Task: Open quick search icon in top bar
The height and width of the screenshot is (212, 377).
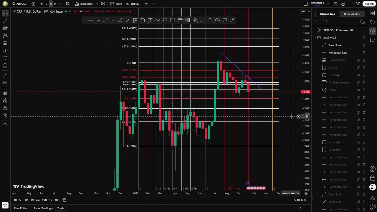Action: [335, 4]
